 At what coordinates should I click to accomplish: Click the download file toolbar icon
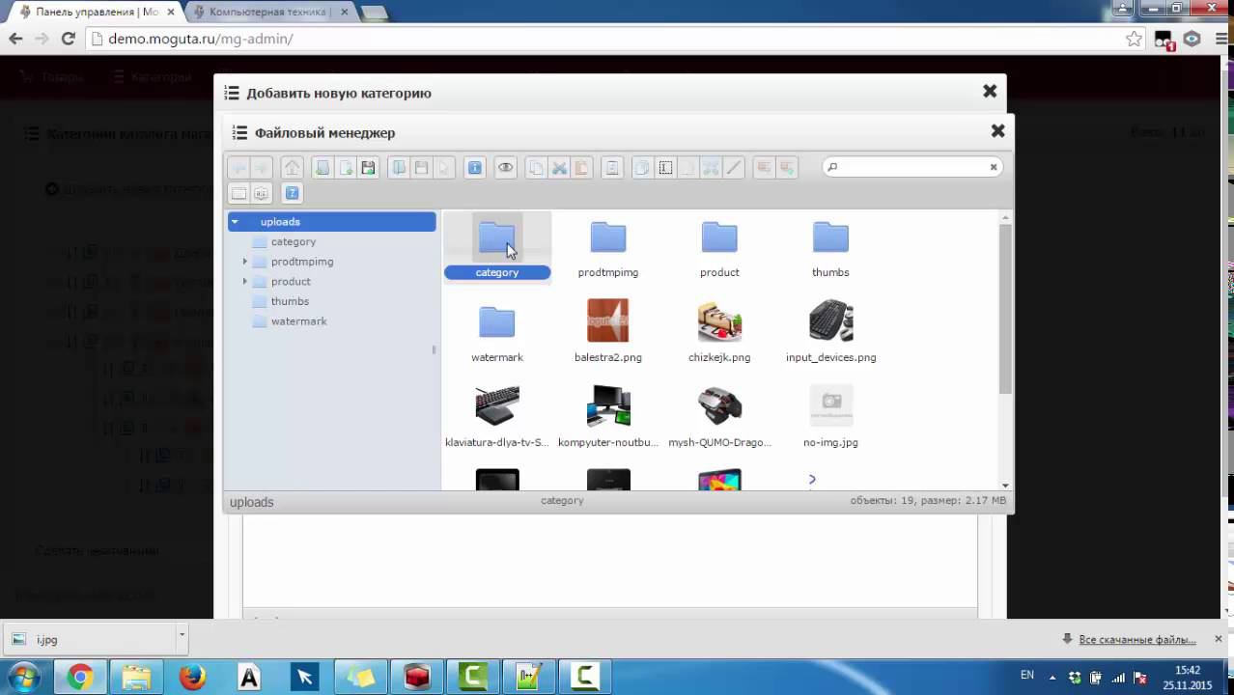(421, 168)
